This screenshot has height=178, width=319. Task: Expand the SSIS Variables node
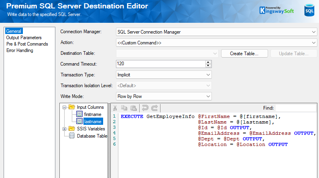coord(65,129)
